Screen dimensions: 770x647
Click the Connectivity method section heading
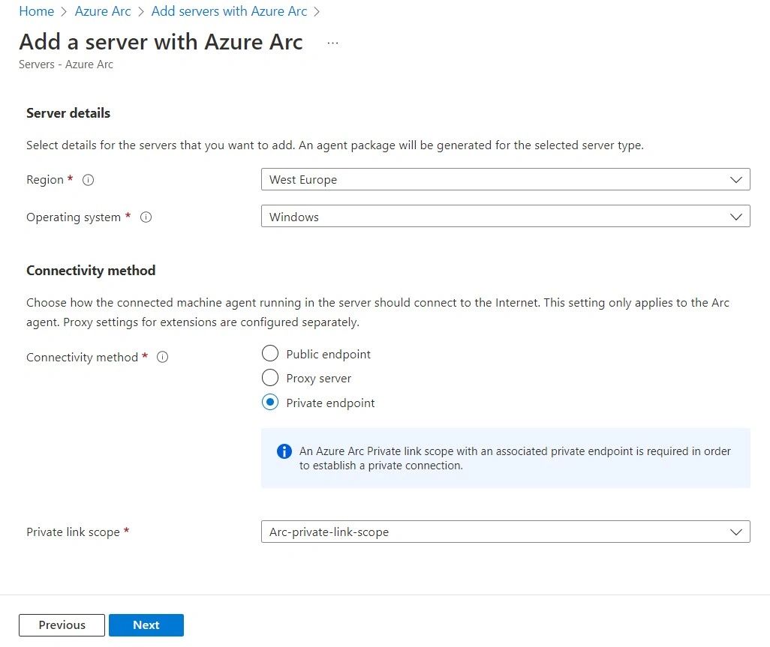tap(91, 271)
